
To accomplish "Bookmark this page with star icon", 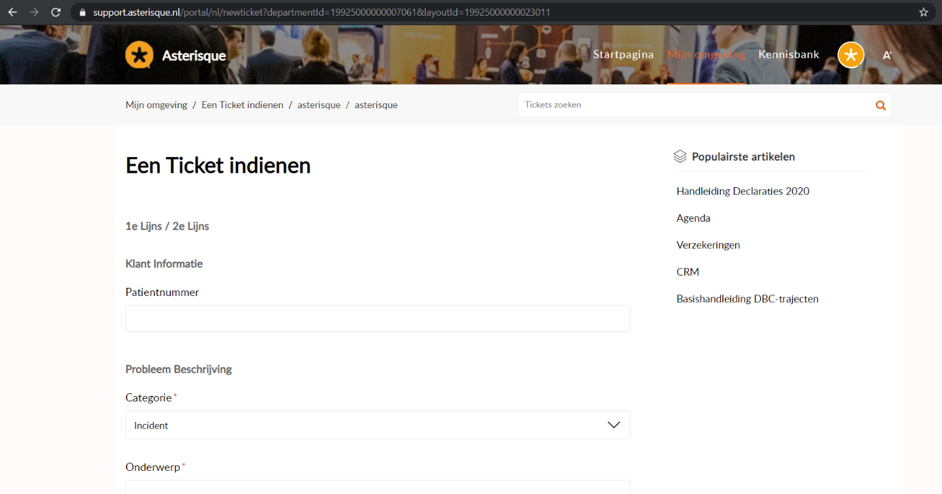I will [x=923, y=12].
